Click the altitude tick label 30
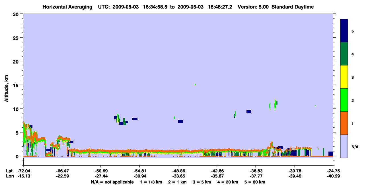370x190 pixels. point(16,14)
